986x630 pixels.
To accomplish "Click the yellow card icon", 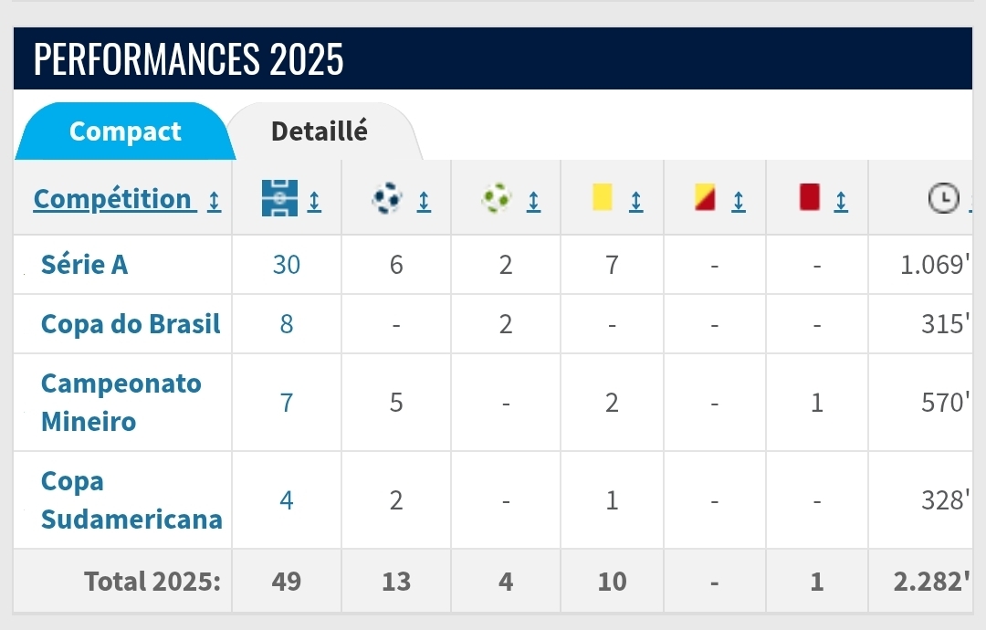I will click(x=603, y=197).
